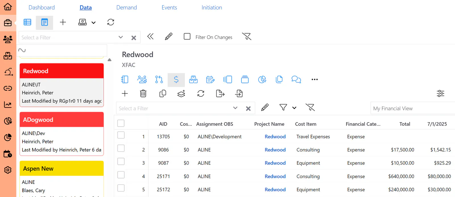
Task: Select the red Redwood project card
Action: (62, 85)
